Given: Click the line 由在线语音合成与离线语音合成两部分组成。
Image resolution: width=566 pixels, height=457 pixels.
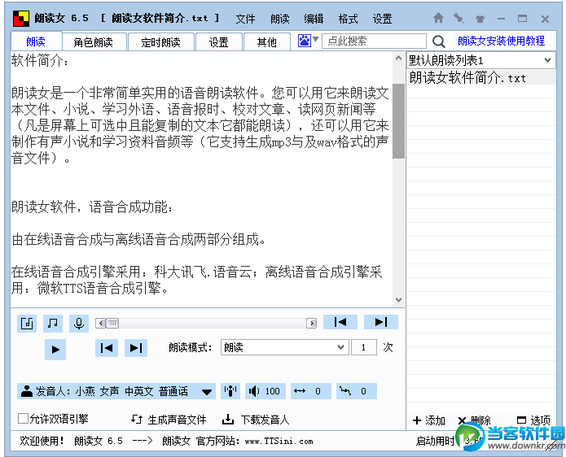Looking at the screenshot, I should (138, 239).
